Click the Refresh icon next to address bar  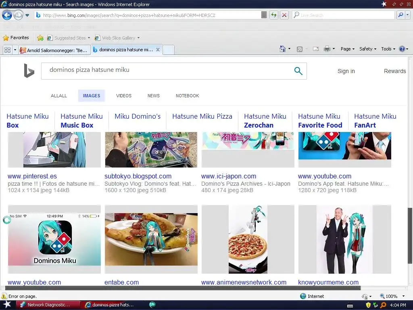(x=274, y=15)
